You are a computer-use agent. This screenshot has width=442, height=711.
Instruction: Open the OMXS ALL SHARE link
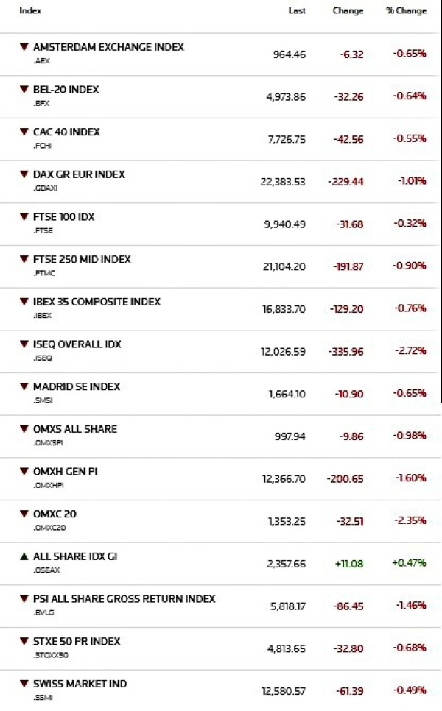75,429
